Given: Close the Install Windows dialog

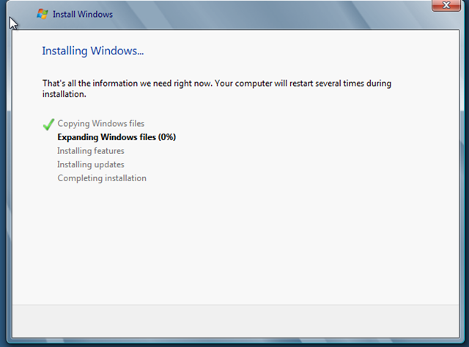Looking at the screenshot, I should click(446, 5).
